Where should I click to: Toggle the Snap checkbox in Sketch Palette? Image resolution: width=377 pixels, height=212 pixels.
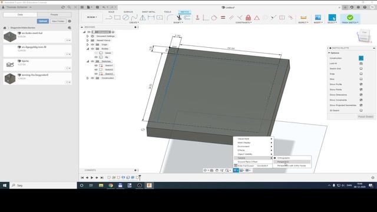361,74
